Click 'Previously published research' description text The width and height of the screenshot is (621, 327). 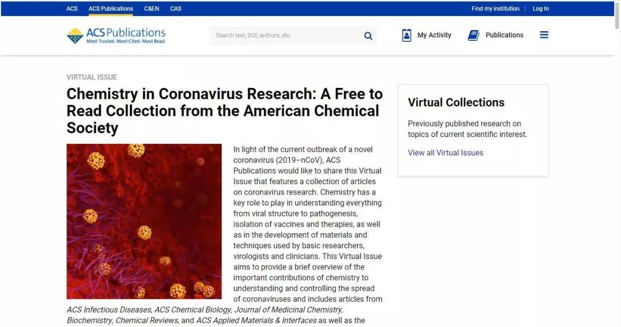pos(467,129)
